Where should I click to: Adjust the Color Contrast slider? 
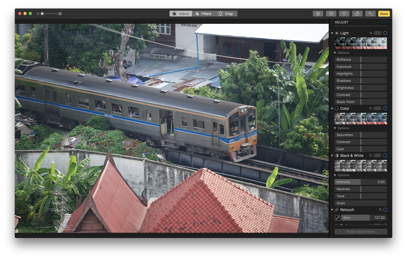click(361, 142)
